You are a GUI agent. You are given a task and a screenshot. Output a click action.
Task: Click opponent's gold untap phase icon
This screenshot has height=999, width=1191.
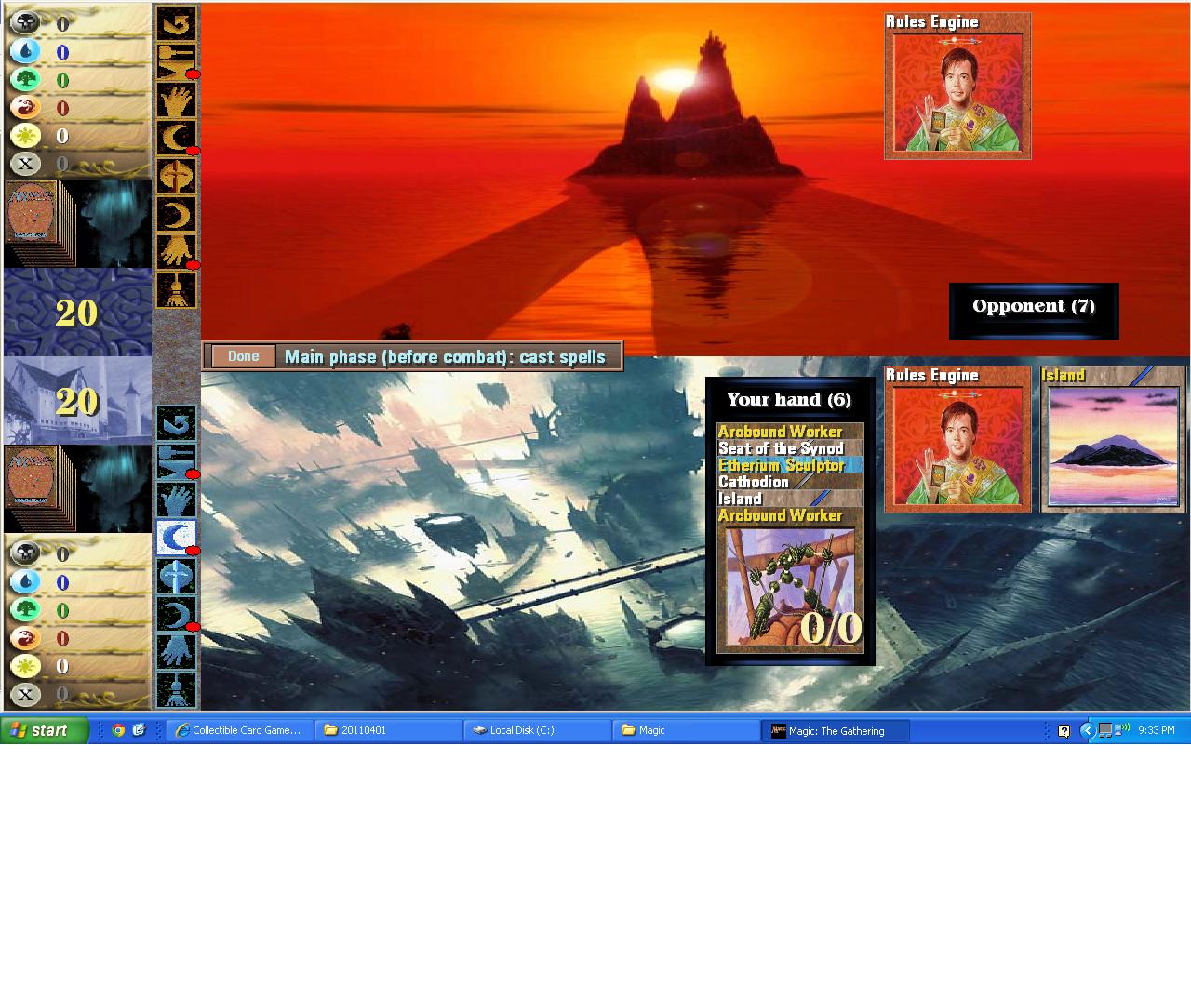pos(176,22)
